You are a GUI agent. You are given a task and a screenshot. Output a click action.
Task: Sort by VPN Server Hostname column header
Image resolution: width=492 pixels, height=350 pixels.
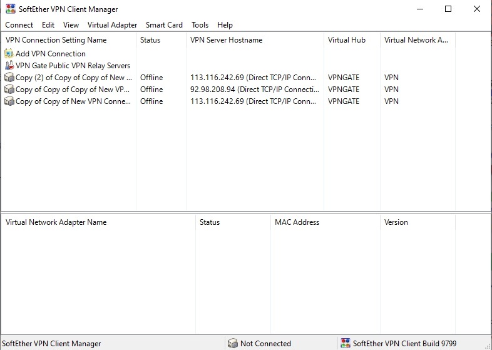[x=227, y=40]
